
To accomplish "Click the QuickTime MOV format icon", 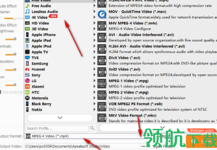I will (x=102, y=14).
